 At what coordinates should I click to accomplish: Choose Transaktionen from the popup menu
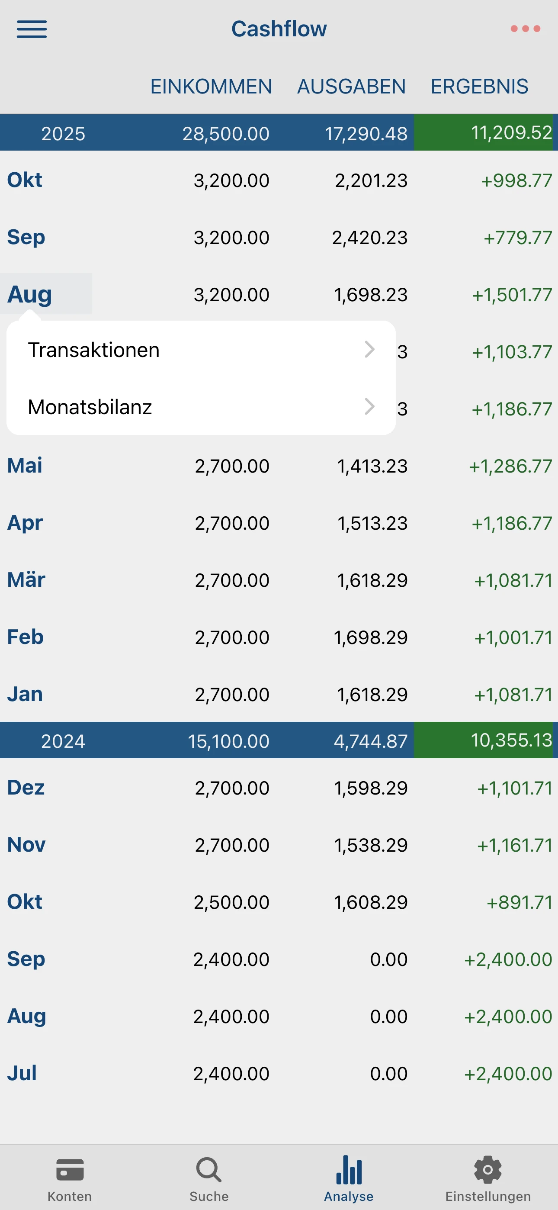coord(94,350)
